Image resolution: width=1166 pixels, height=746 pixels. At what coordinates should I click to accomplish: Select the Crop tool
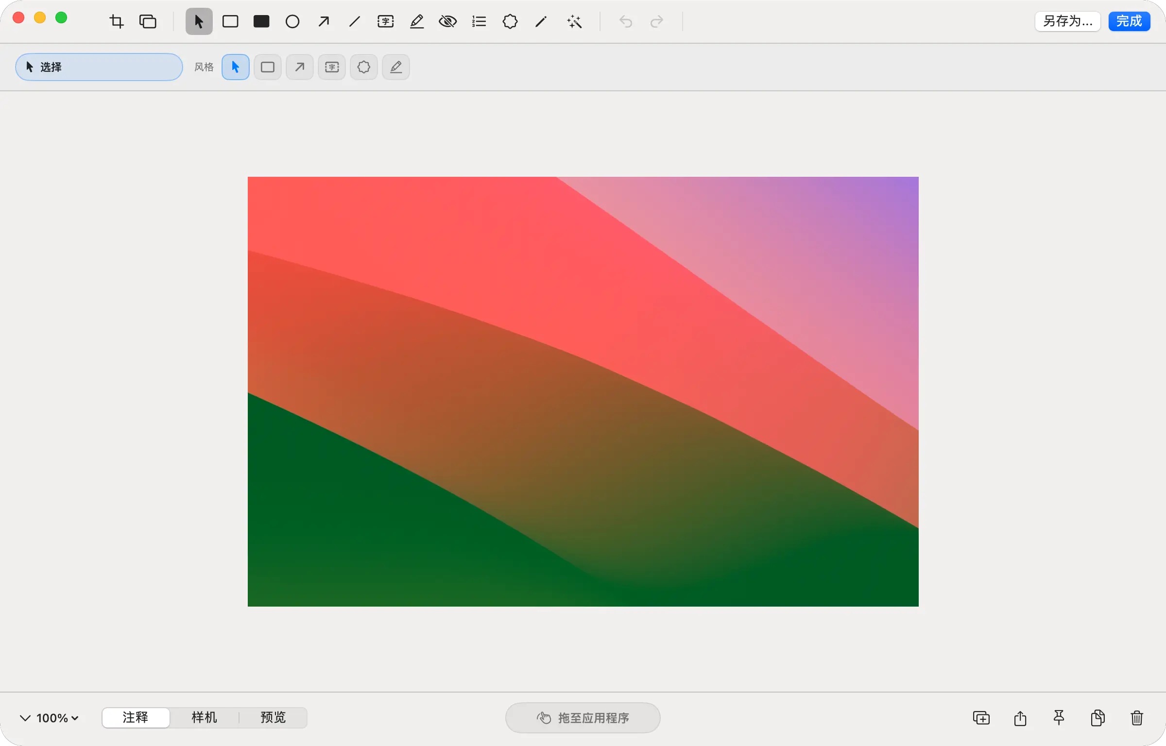[x=117, y=21]
